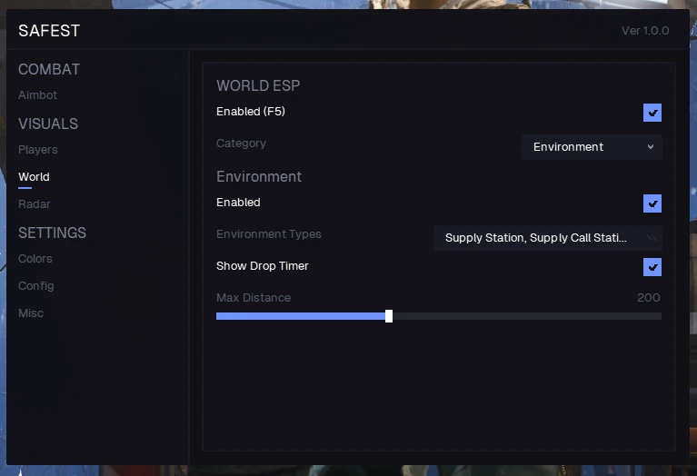Click the unfilled part of the Max Distance track
This screenshot has height=476, width=697.
pyautogui.click(x=527, y=316)
